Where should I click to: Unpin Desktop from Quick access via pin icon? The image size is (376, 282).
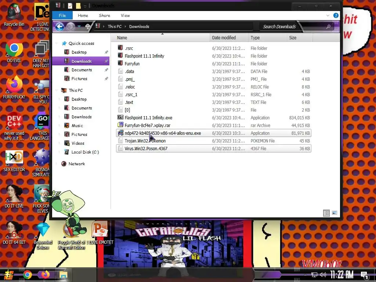point(106,52)
